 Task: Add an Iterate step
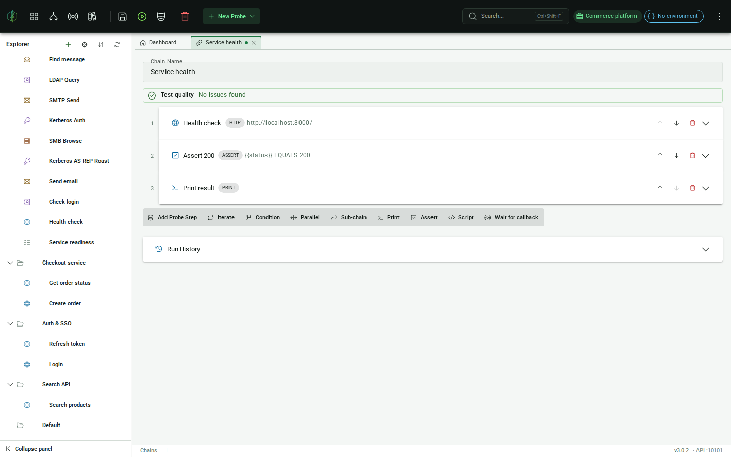(221, 217)
